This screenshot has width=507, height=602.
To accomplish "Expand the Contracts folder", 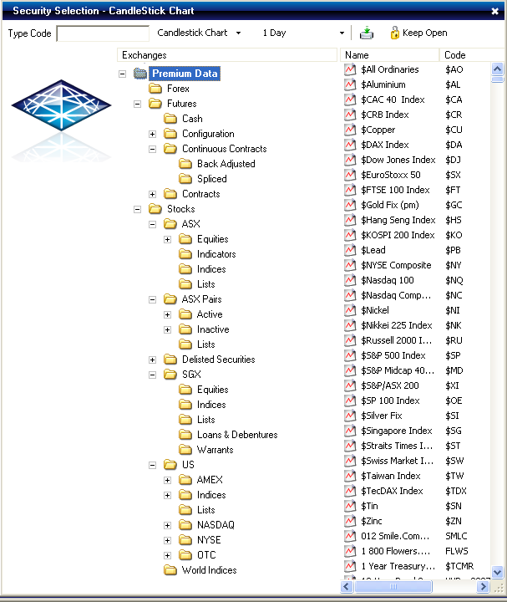I will (x=152, y=194).
